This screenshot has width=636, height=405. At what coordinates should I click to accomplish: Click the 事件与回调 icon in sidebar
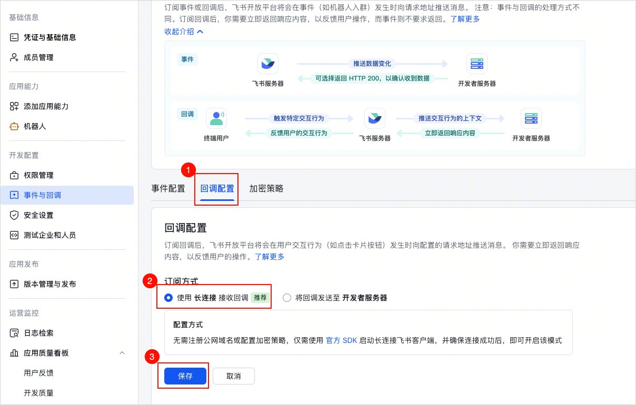[x=14, y=195]
